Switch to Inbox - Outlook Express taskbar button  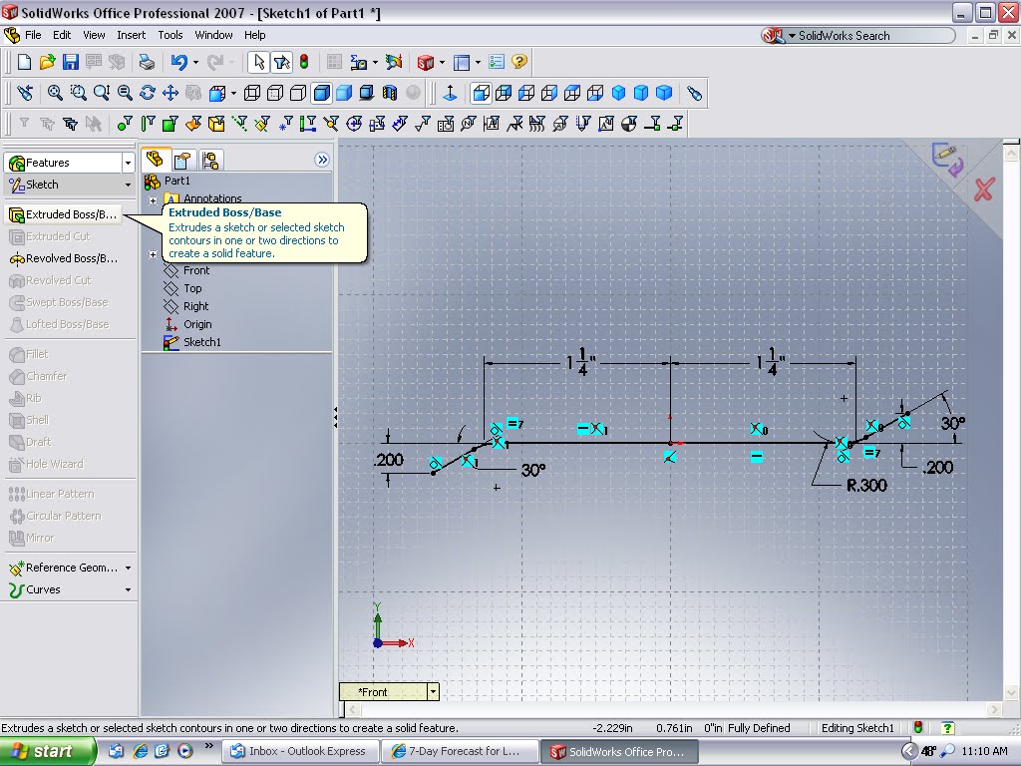pyautogui.click(x=299, y=752)
